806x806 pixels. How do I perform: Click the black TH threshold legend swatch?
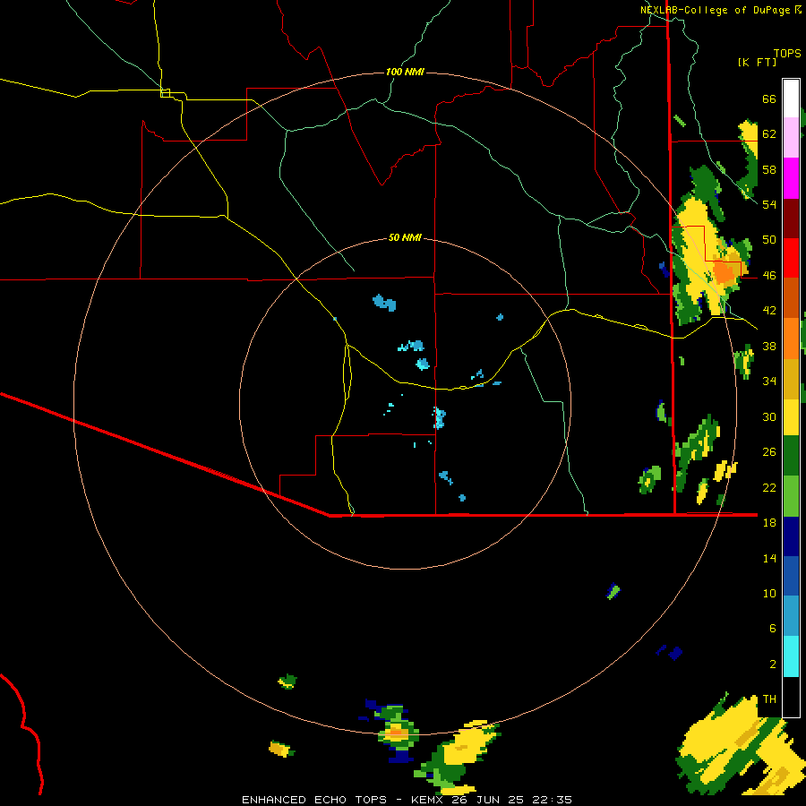(791, 697)
